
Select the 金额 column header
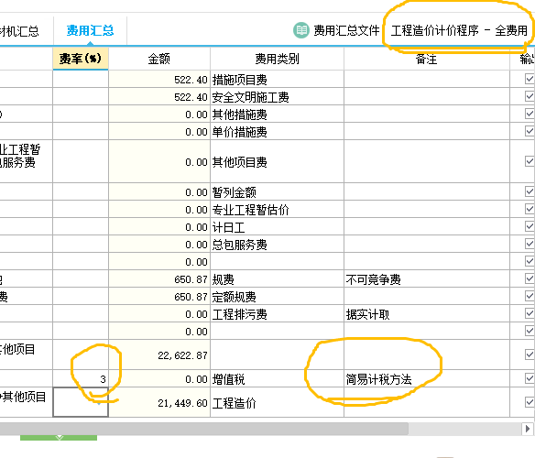159,59
